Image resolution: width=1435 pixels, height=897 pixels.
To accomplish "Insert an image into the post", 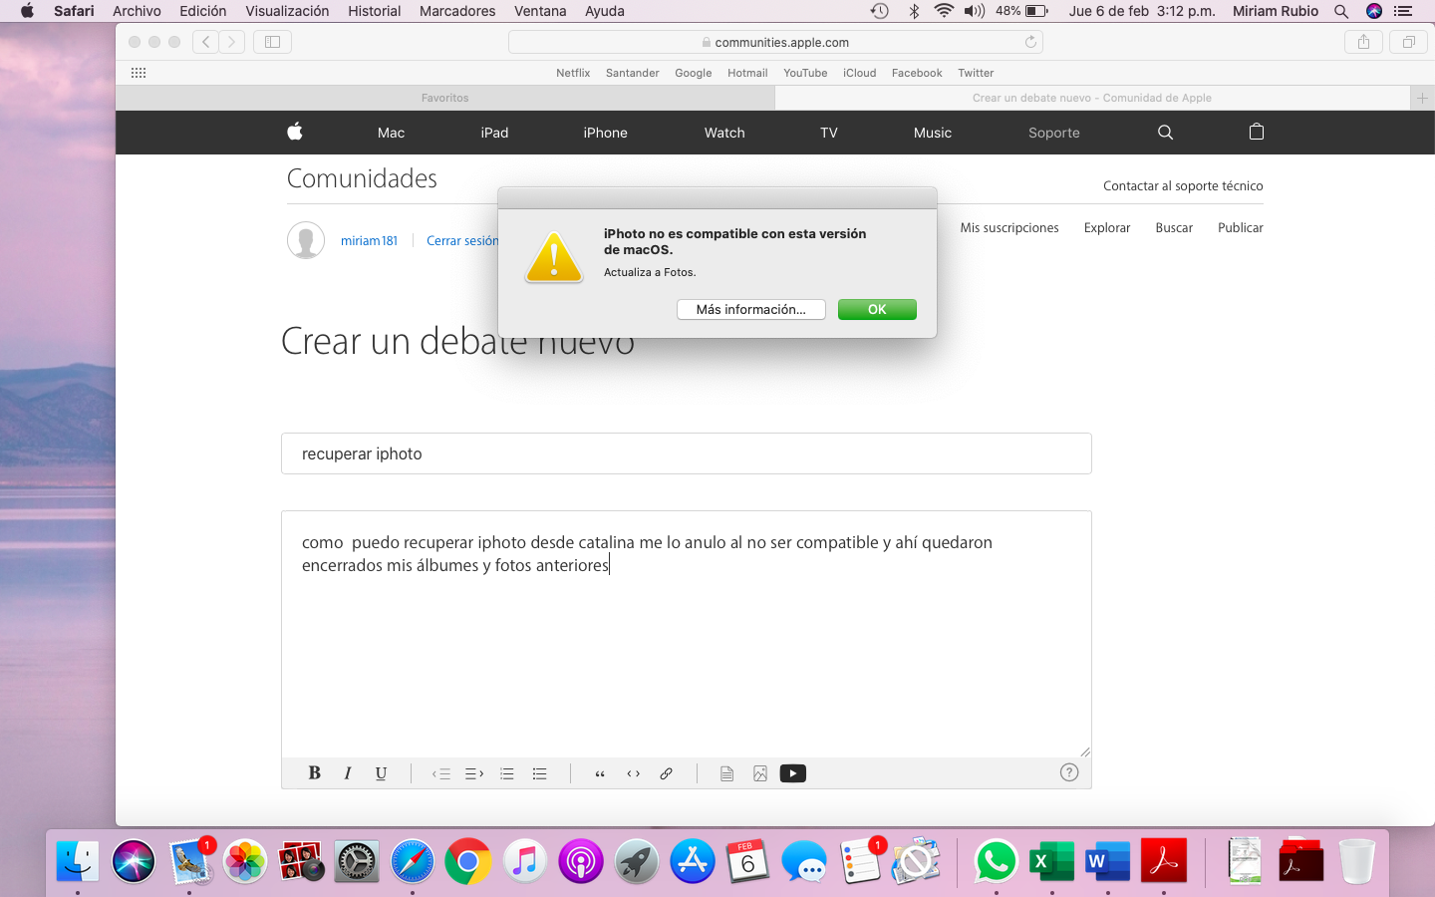I will click(760, 773).
